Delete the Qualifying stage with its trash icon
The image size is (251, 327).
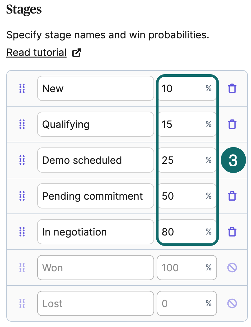point(232,124)
